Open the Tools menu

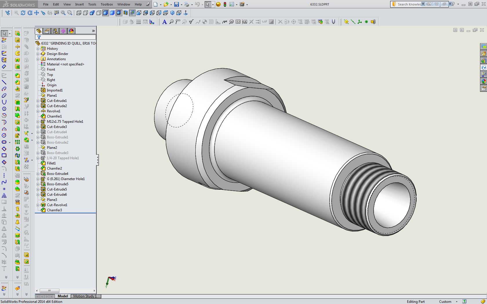(x=92, y=4)
